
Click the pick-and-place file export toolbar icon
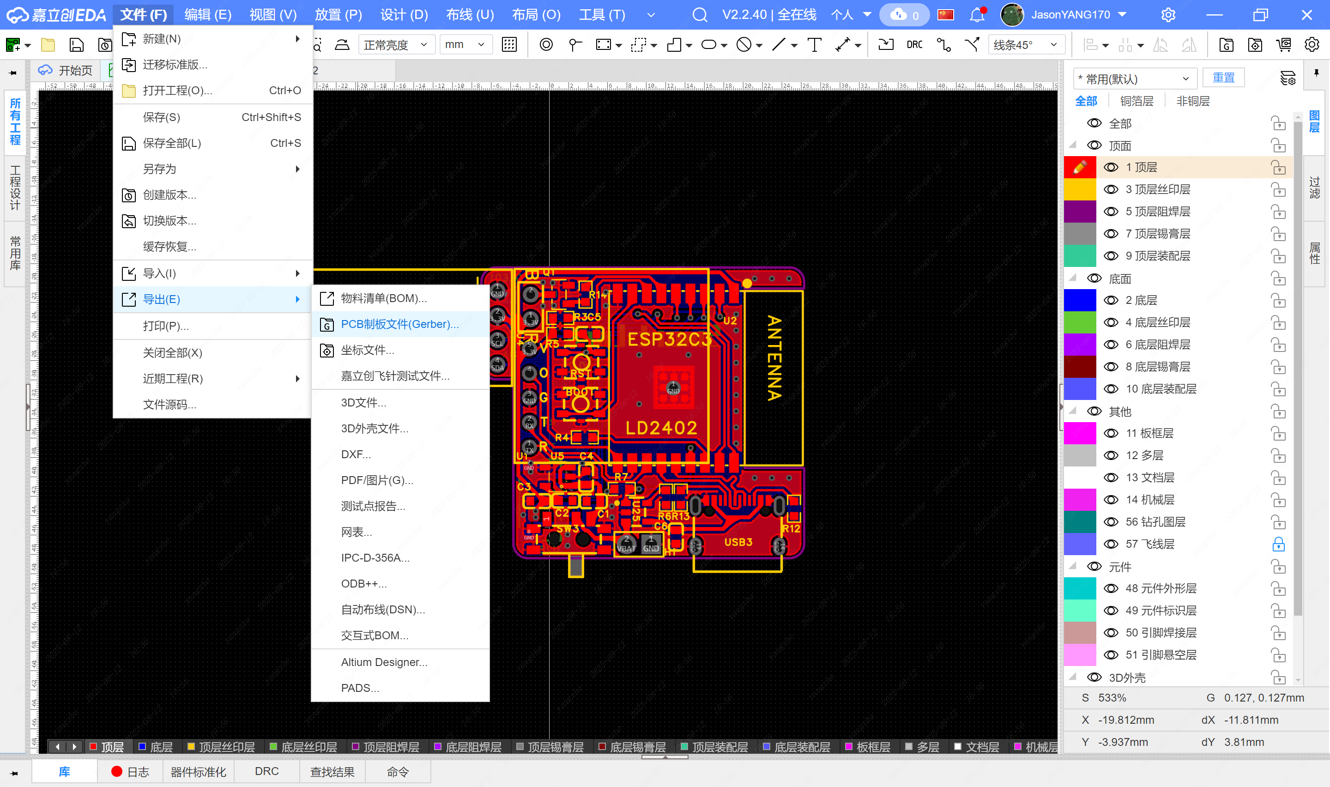pyautogui.click(x=1255, y=45)
